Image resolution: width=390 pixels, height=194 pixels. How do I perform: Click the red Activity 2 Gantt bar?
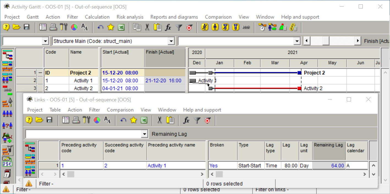coord(255,88)
